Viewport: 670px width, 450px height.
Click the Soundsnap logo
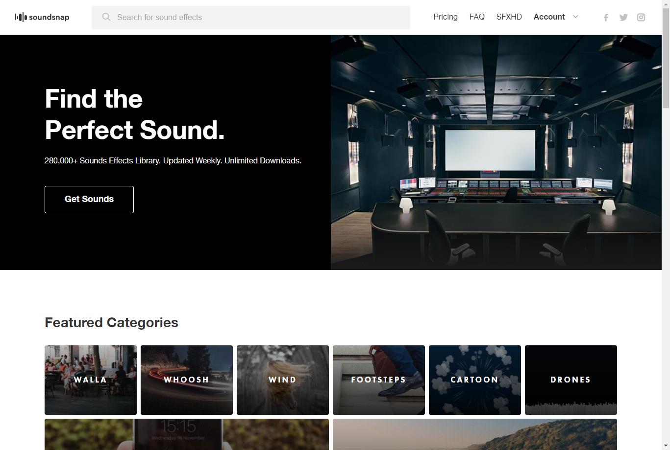42,17
